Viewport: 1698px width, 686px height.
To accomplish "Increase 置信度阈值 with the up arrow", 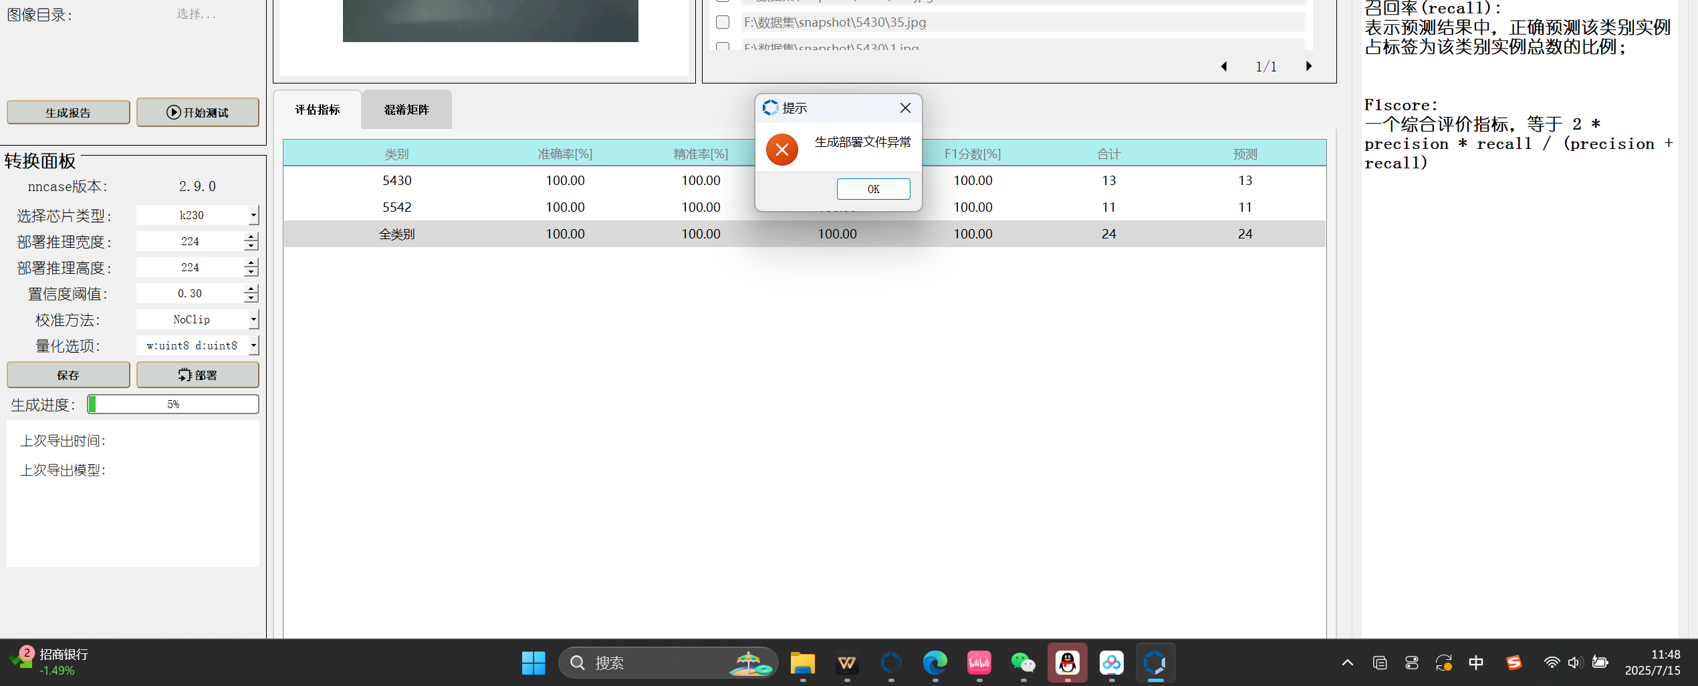I will tap(251, 289).
